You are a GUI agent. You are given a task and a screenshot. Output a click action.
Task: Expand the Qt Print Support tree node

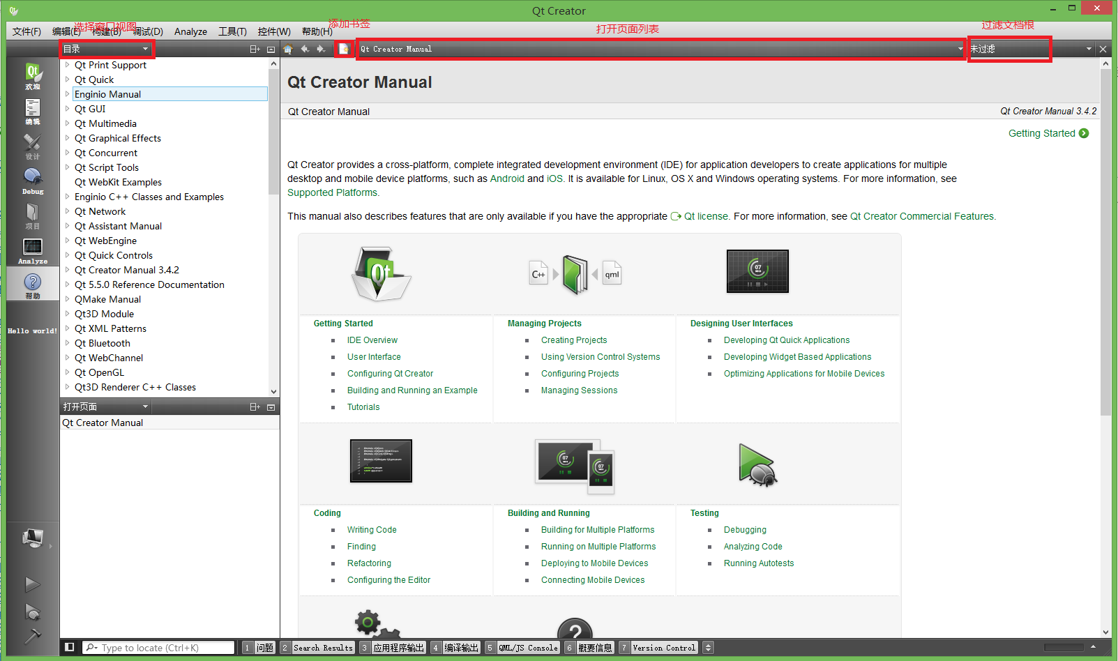pos(67,65)
